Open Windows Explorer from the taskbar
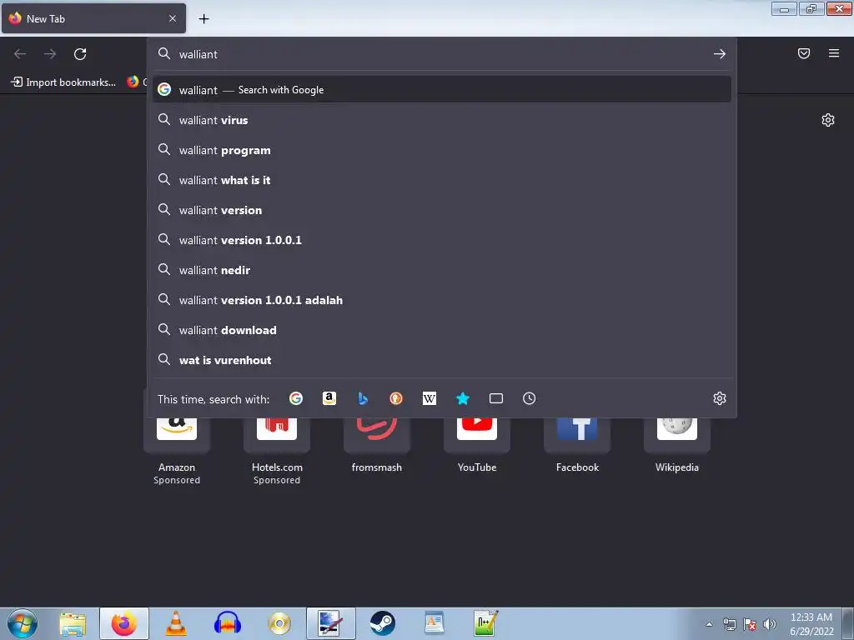This screenshot has height=640, width=854. [x=73, y=623]
